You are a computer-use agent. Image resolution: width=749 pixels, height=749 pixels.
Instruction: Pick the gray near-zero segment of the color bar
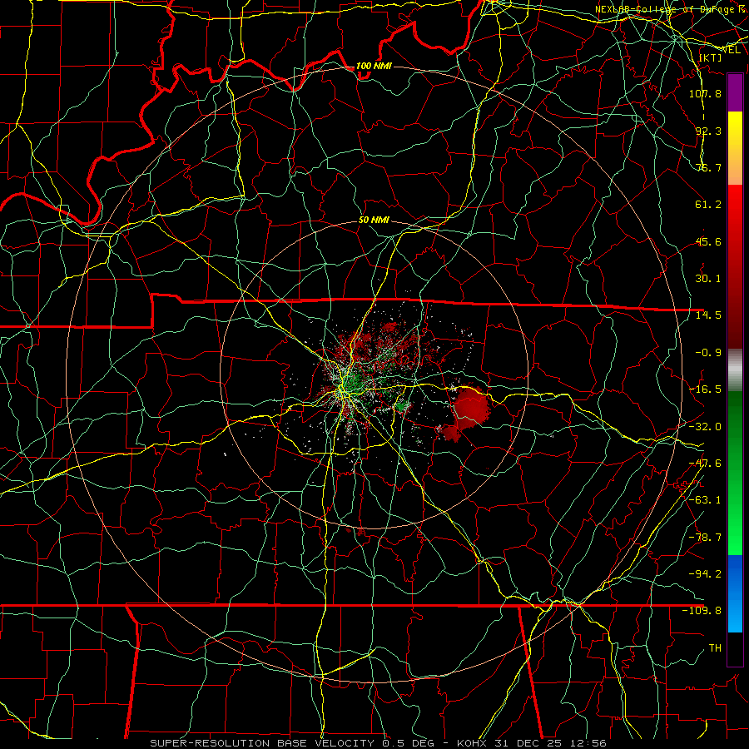tap(735, 370)
